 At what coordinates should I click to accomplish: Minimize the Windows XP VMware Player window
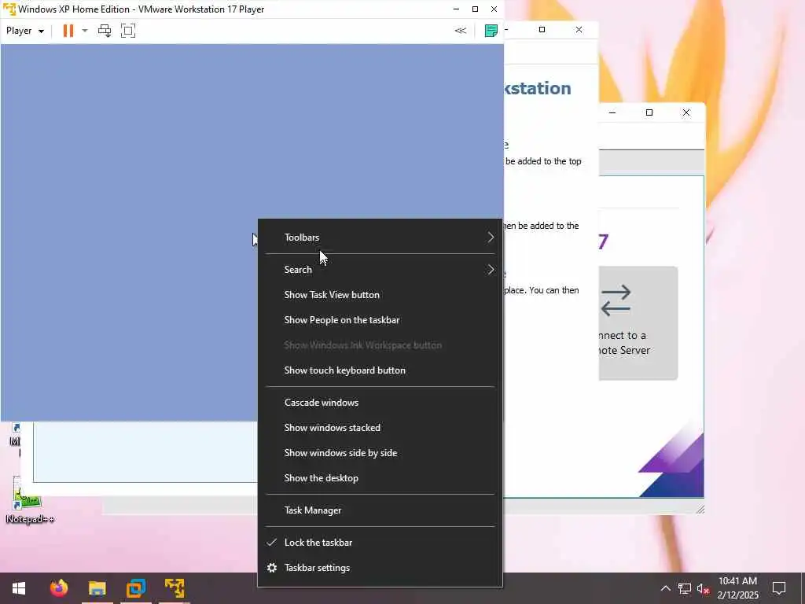(x=456, y=9)
